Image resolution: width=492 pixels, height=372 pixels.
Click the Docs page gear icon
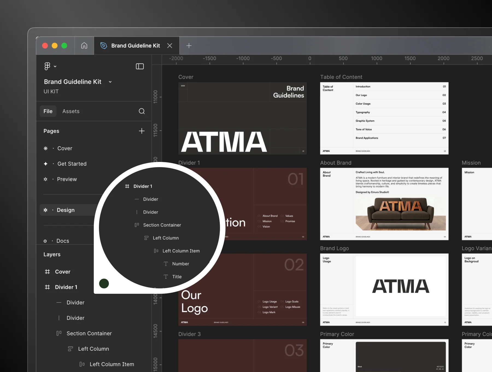click(45, 241)
